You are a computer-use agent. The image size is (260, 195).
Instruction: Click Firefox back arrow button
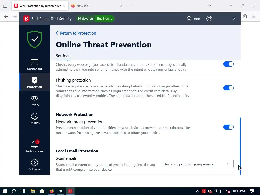pyautogui.click(x=6, y=17)
